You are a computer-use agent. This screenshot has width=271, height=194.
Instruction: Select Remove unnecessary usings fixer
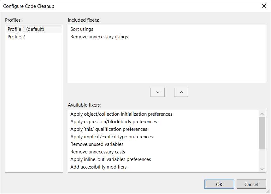pos(98,36)
